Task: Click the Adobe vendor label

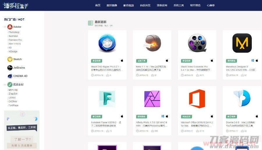Action: coord(17,27)
